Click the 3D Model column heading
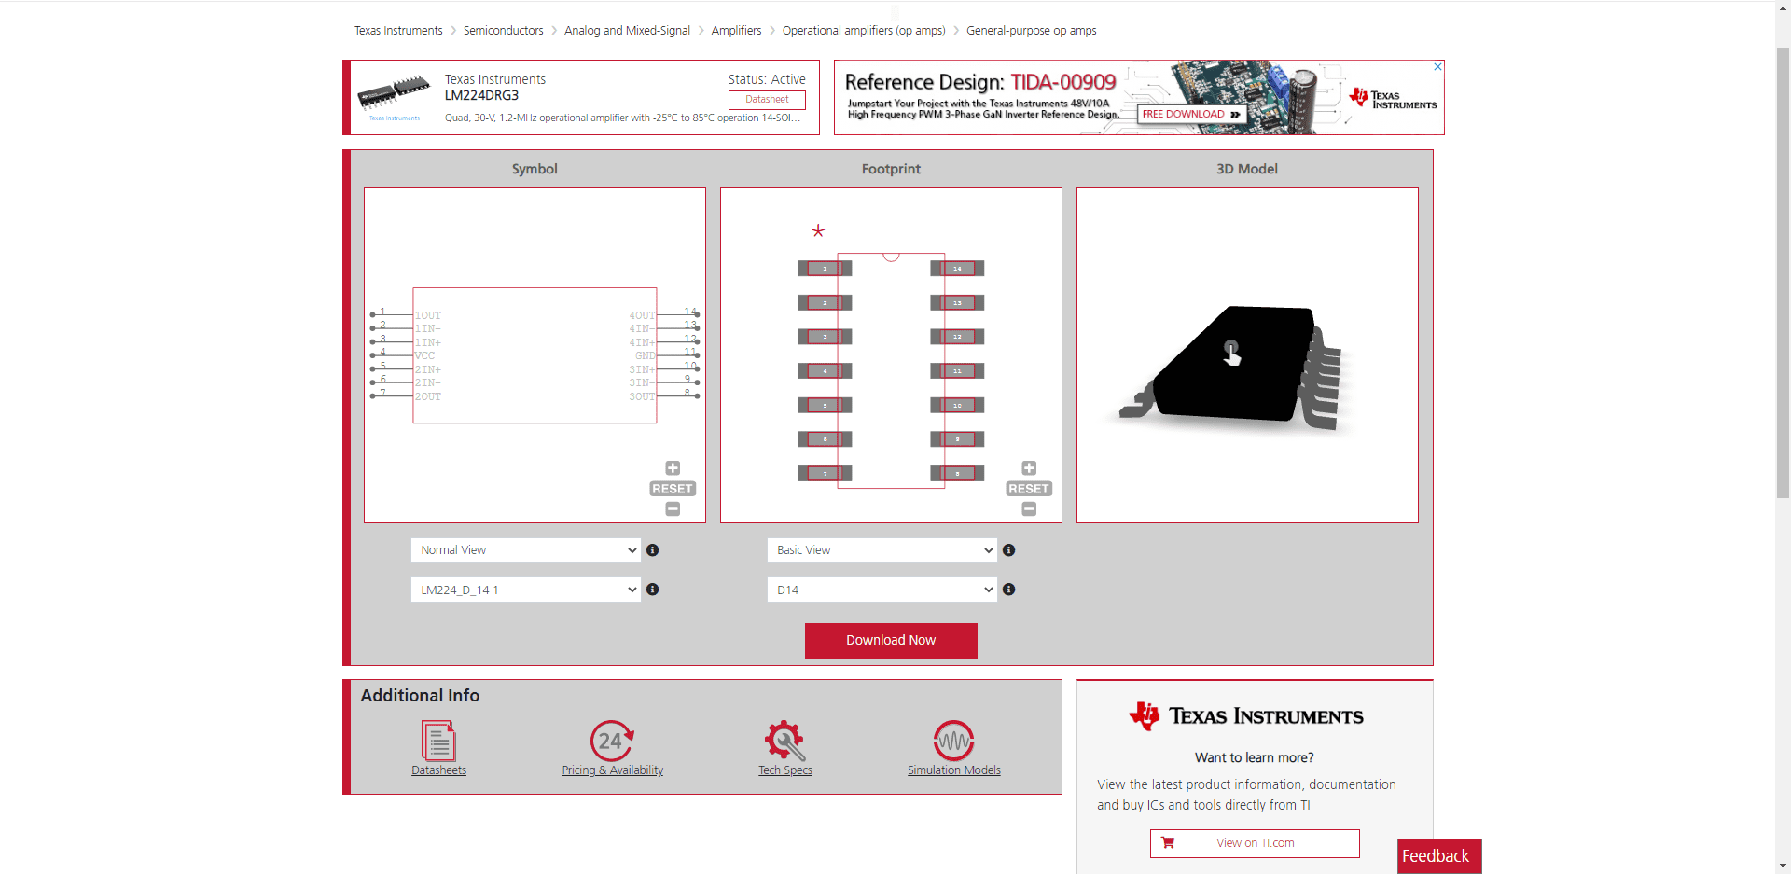This screenshot has height=874, width=1791. click(1247, 169)
